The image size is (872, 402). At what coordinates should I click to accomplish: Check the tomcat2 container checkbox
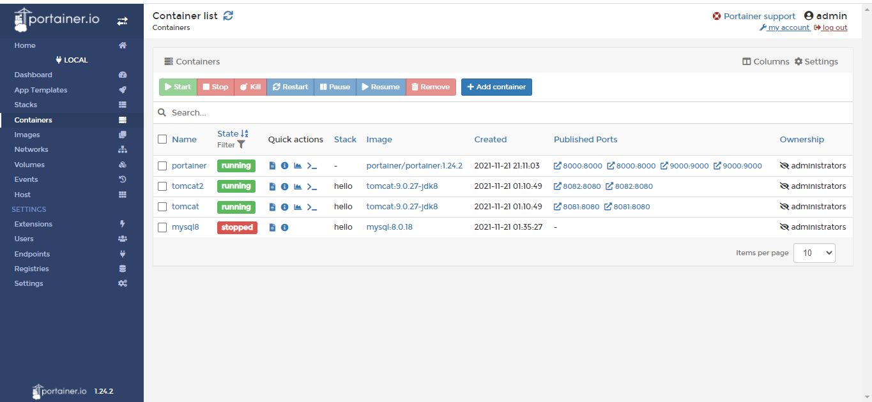(162, 186)
